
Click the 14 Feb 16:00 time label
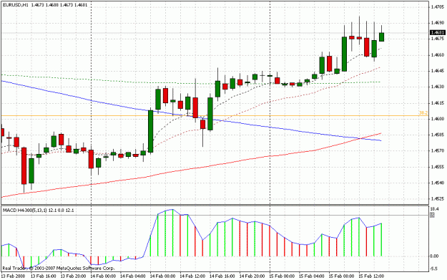coord(222,276)
